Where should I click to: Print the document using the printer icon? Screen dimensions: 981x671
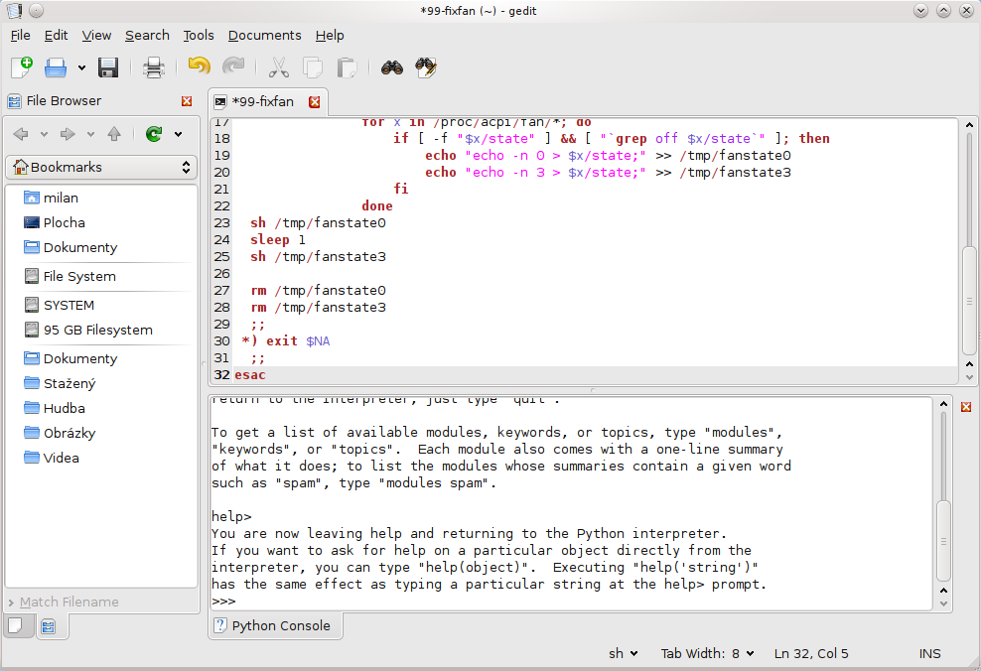coord(153,67)
